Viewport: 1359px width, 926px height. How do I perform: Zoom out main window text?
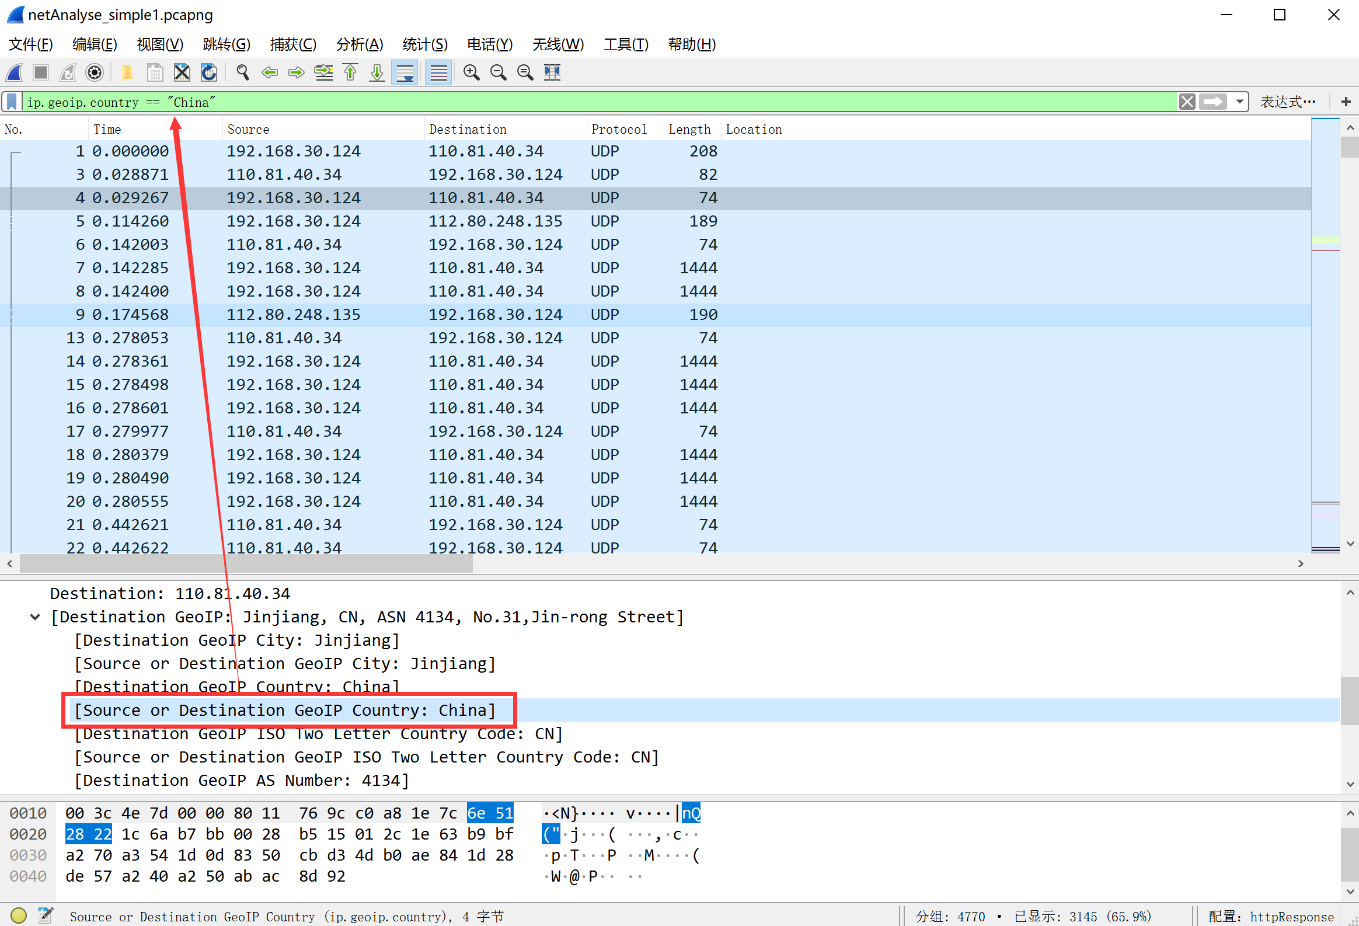point(498,72)
